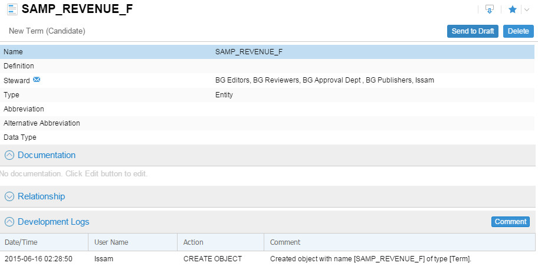Open the dropdown arrow next to the star
538x266 pixels.
coord(527,10)
